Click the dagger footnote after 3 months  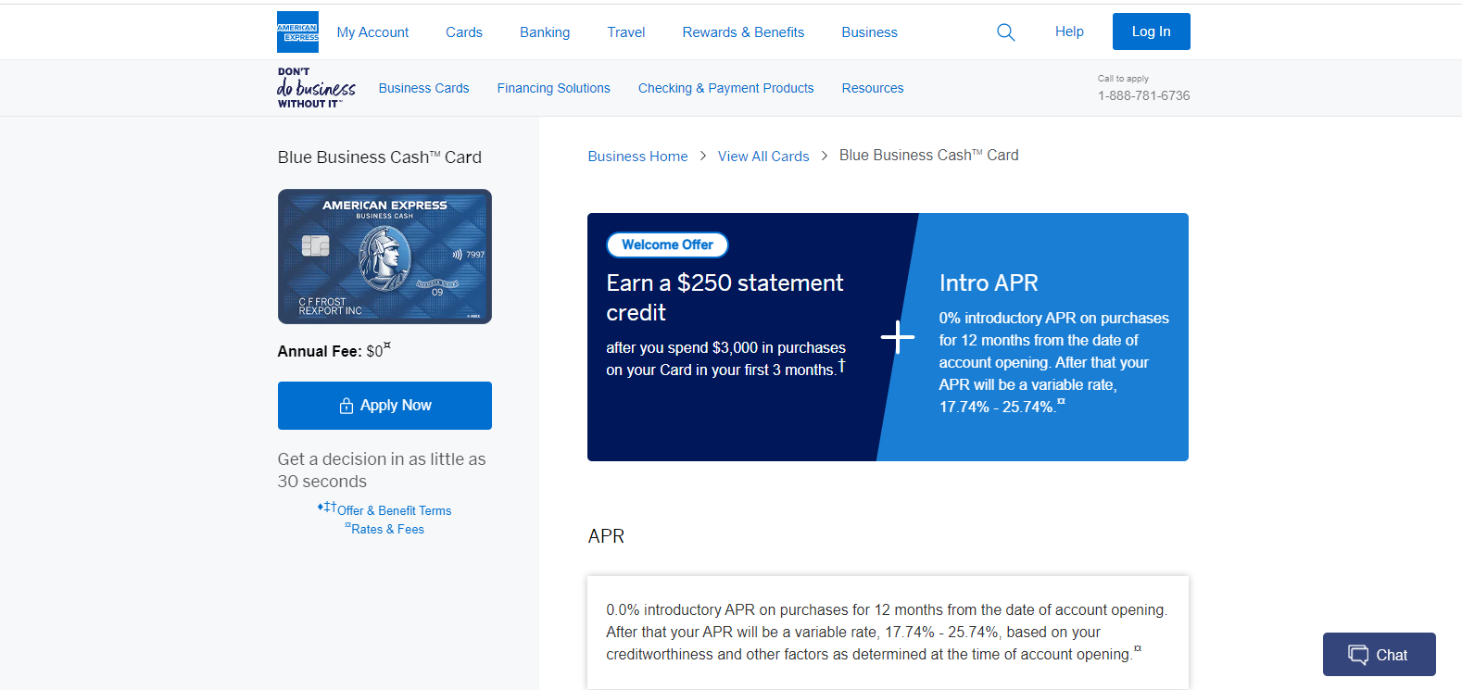click(x=841, y=366)
